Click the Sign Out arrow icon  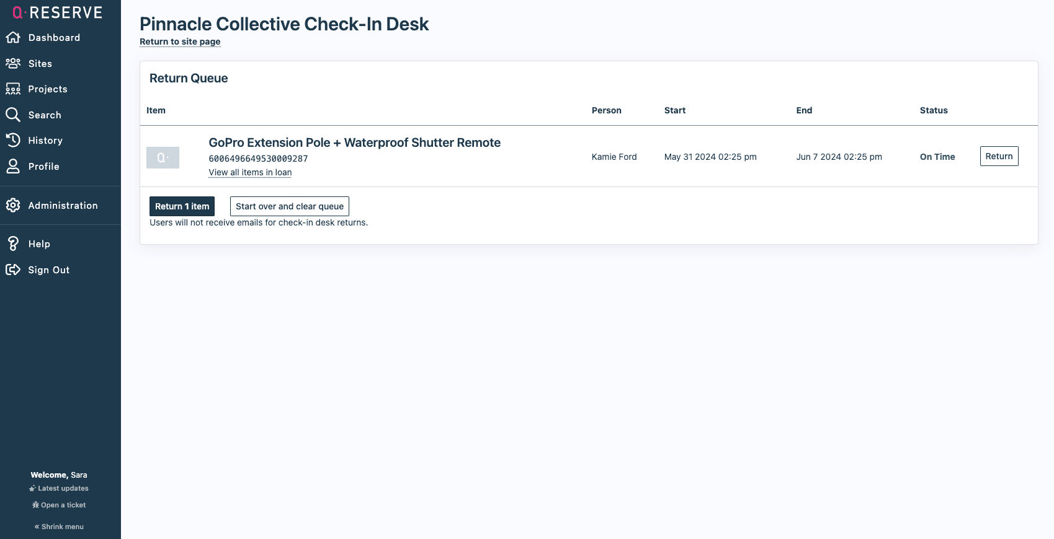13,269
